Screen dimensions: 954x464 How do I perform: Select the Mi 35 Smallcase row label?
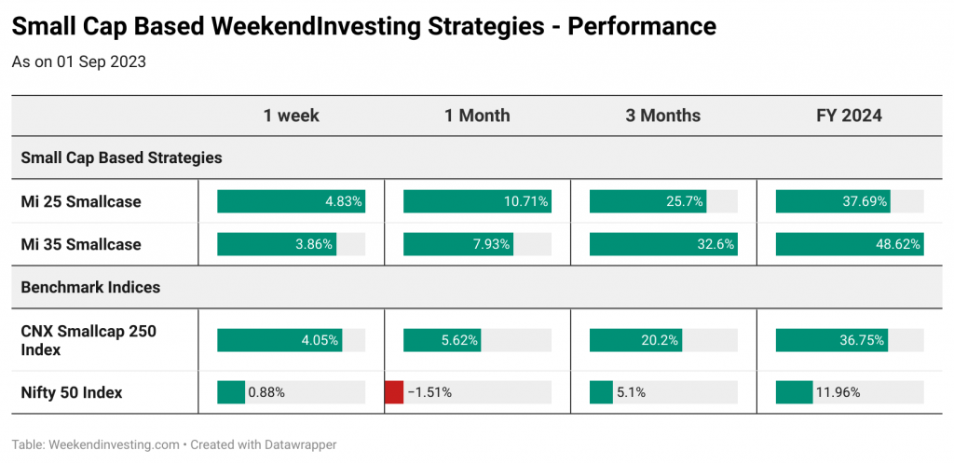[81, 244]
